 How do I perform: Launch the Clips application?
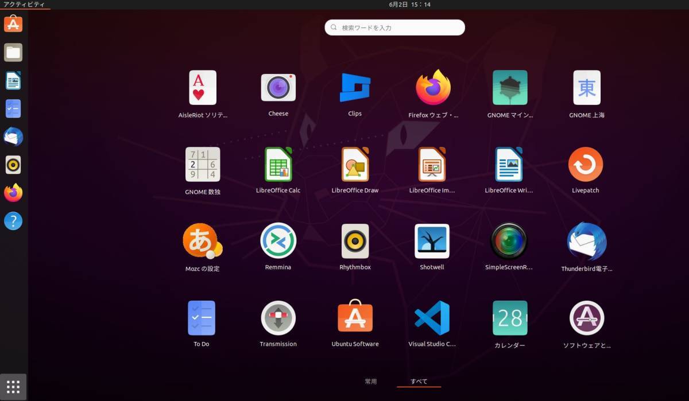pos(355,87)
